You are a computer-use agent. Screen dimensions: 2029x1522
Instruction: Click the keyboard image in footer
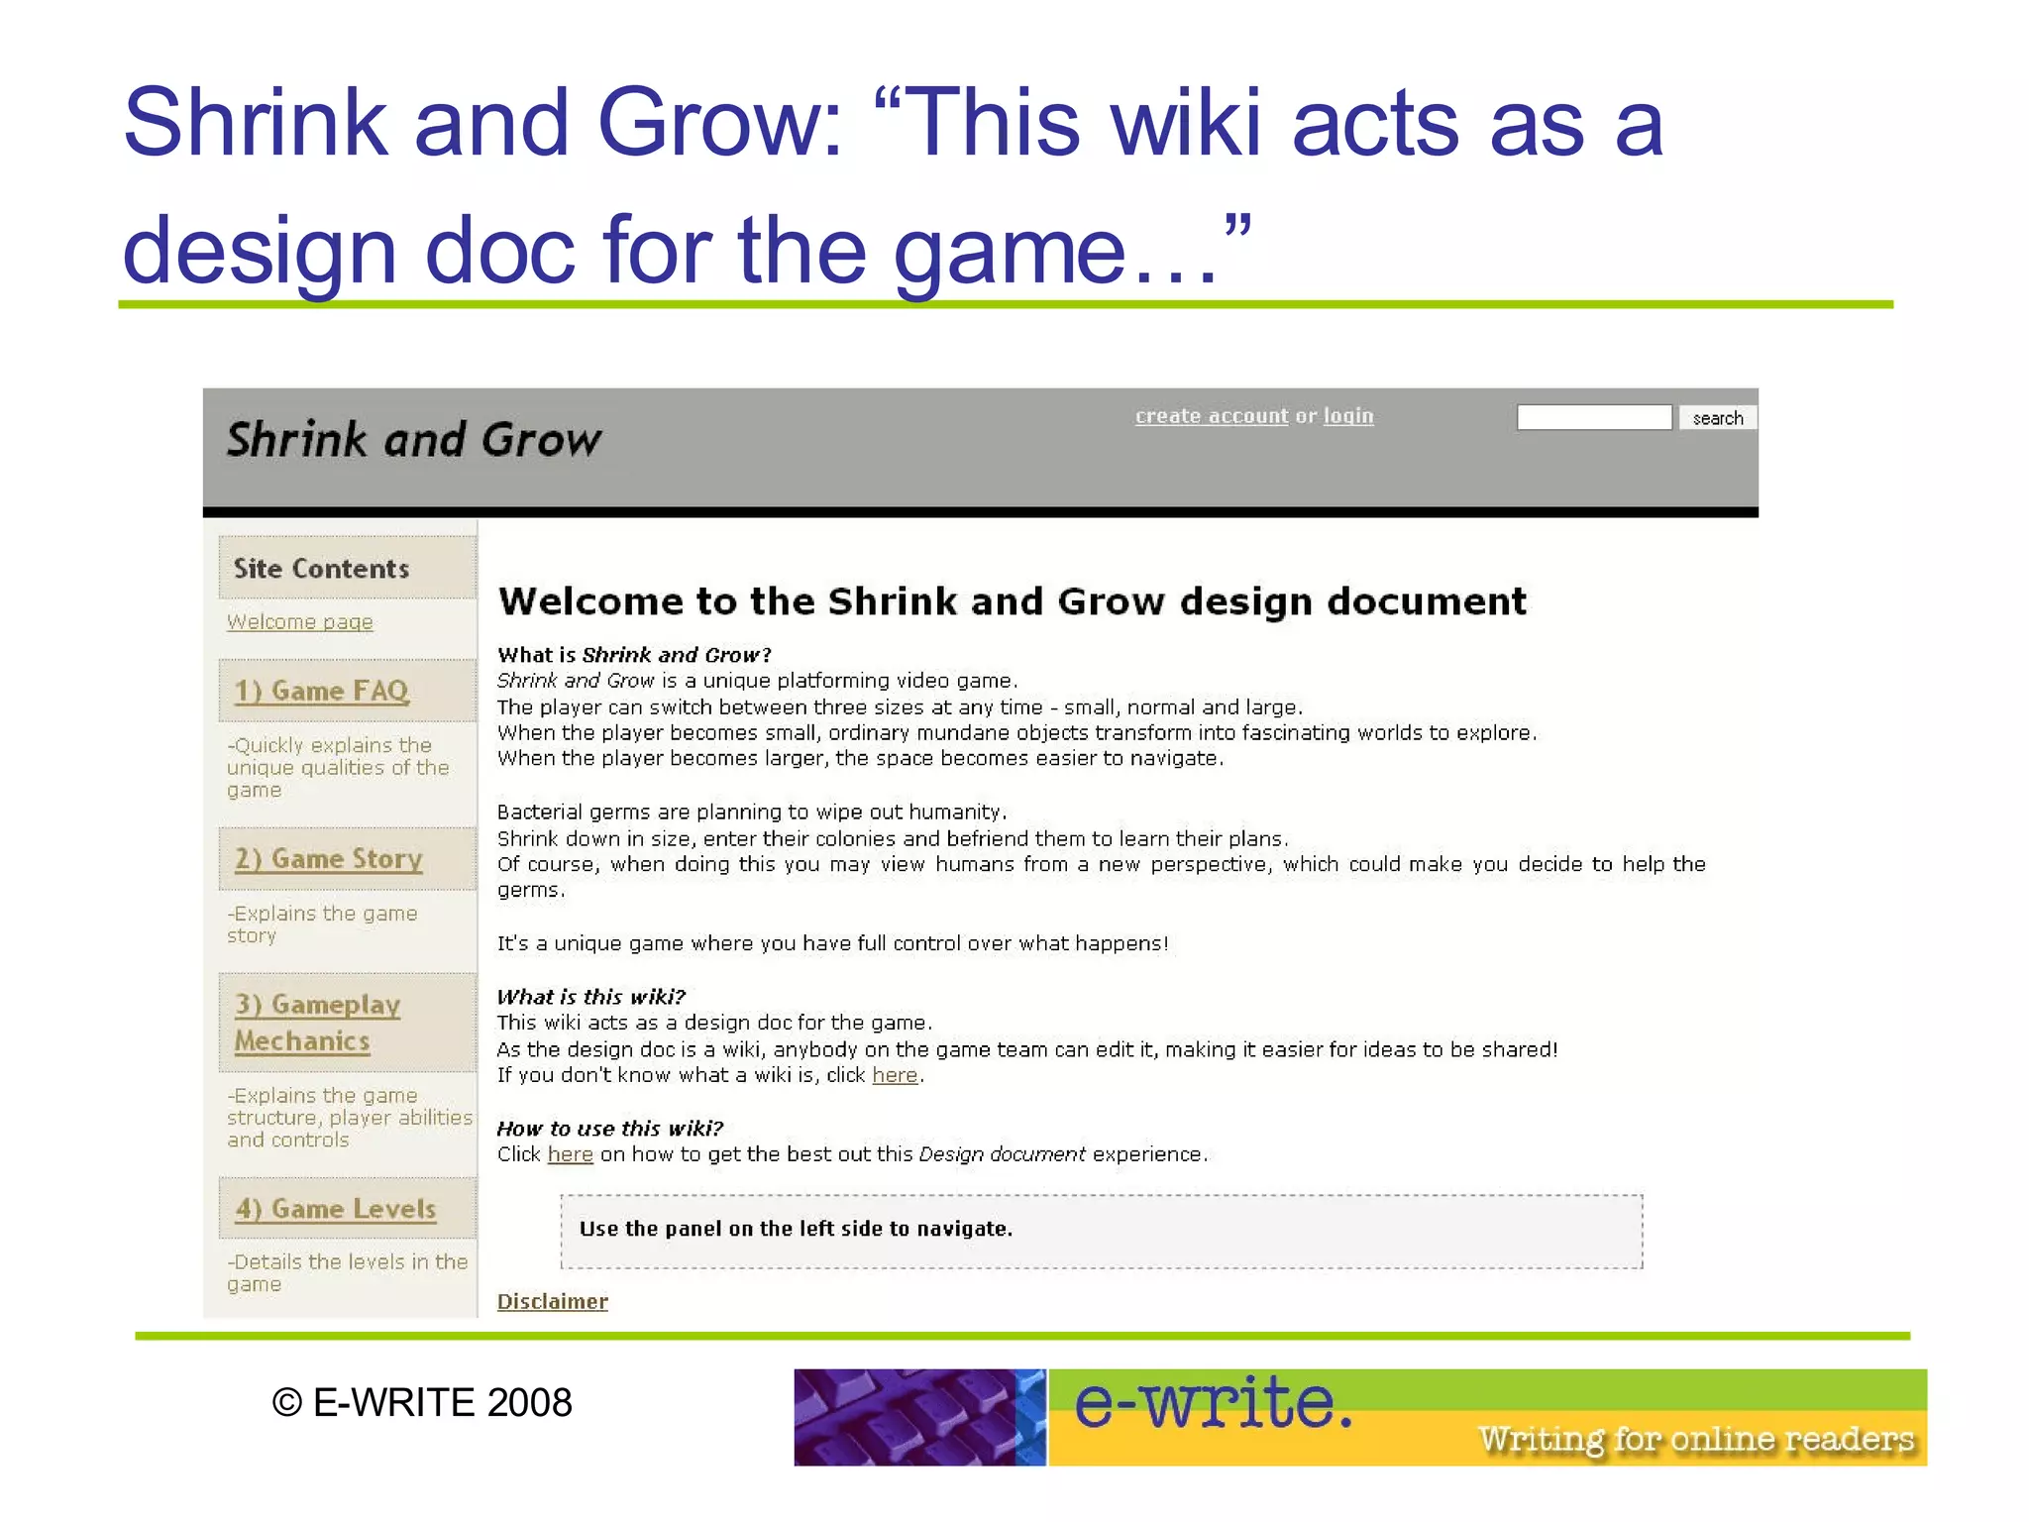coord(918,1418)
